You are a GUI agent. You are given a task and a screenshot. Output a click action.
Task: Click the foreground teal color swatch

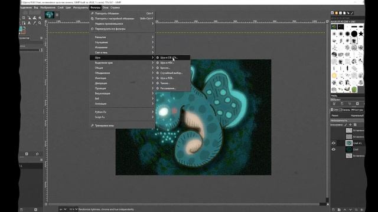21,29
